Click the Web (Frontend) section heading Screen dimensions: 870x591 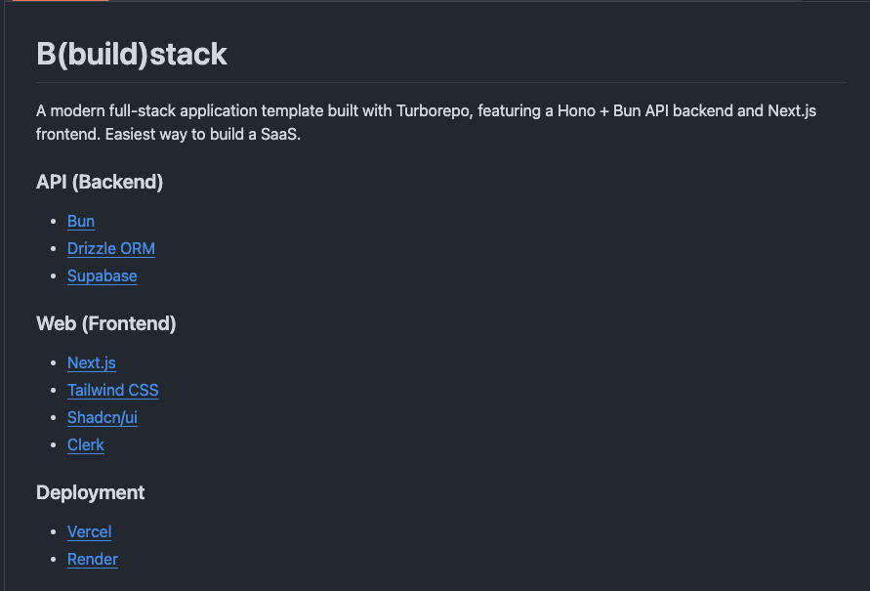pyautogui.click(x=106, y=323)
